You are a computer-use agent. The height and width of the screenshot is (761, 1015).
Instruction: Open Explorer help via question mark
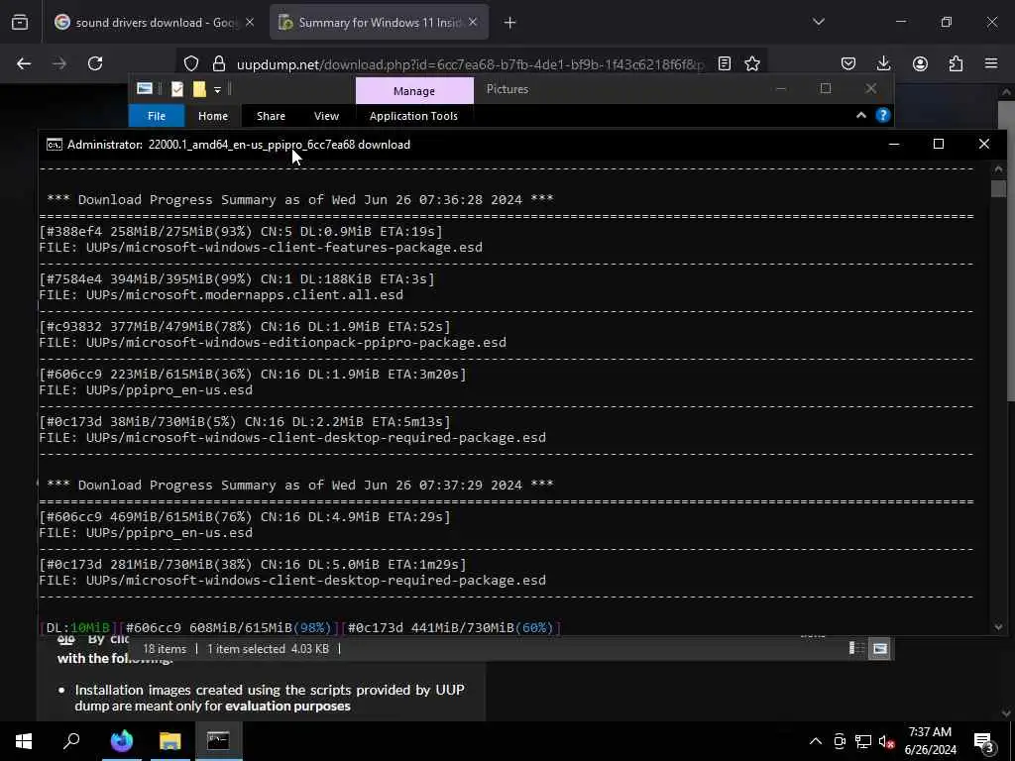pos(883,115)
